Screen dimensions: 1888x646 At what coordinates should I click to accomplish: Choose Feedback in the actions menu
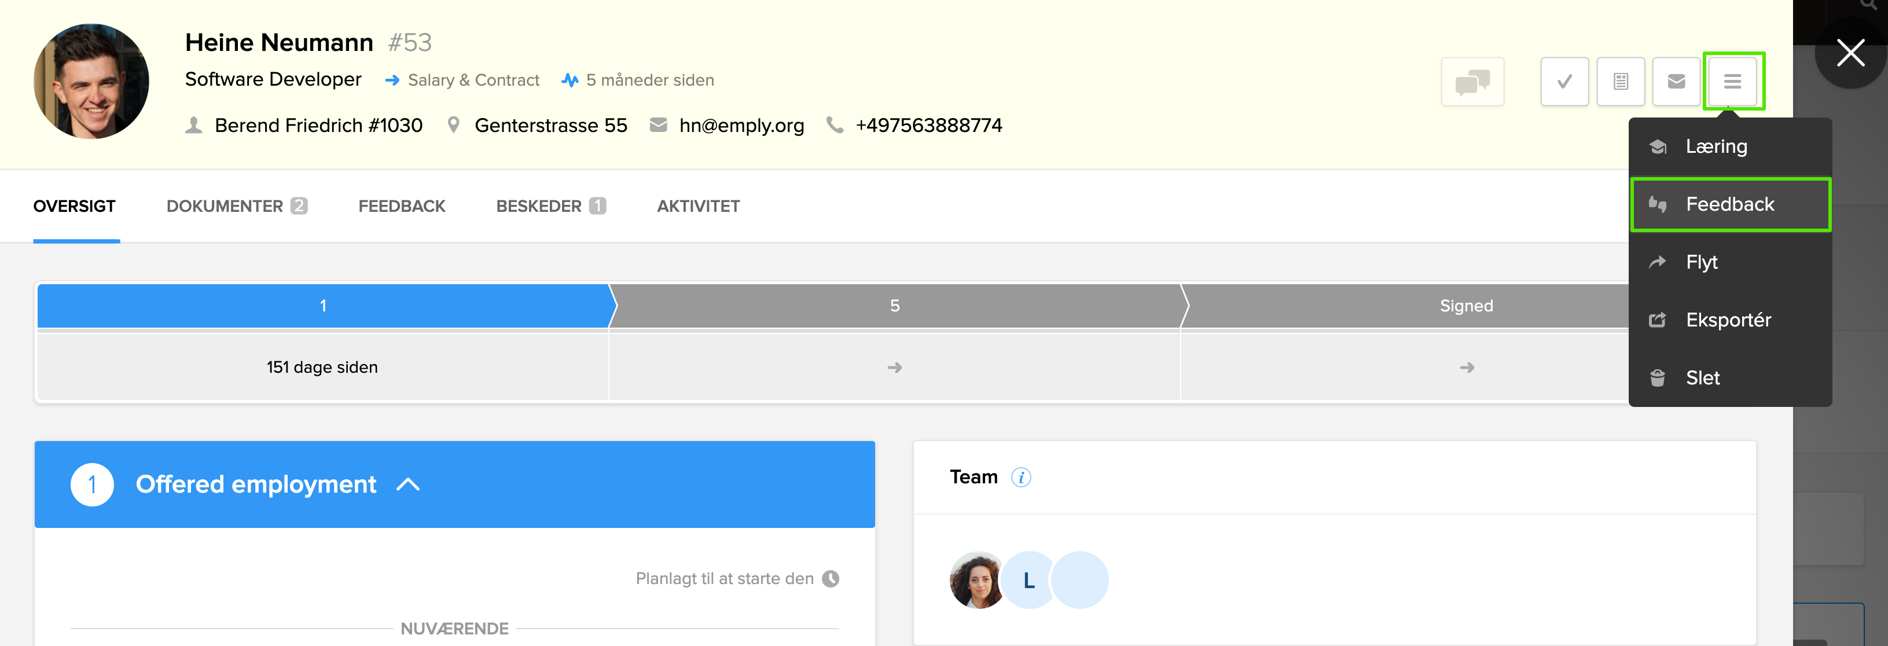[x=1729, y=204]
